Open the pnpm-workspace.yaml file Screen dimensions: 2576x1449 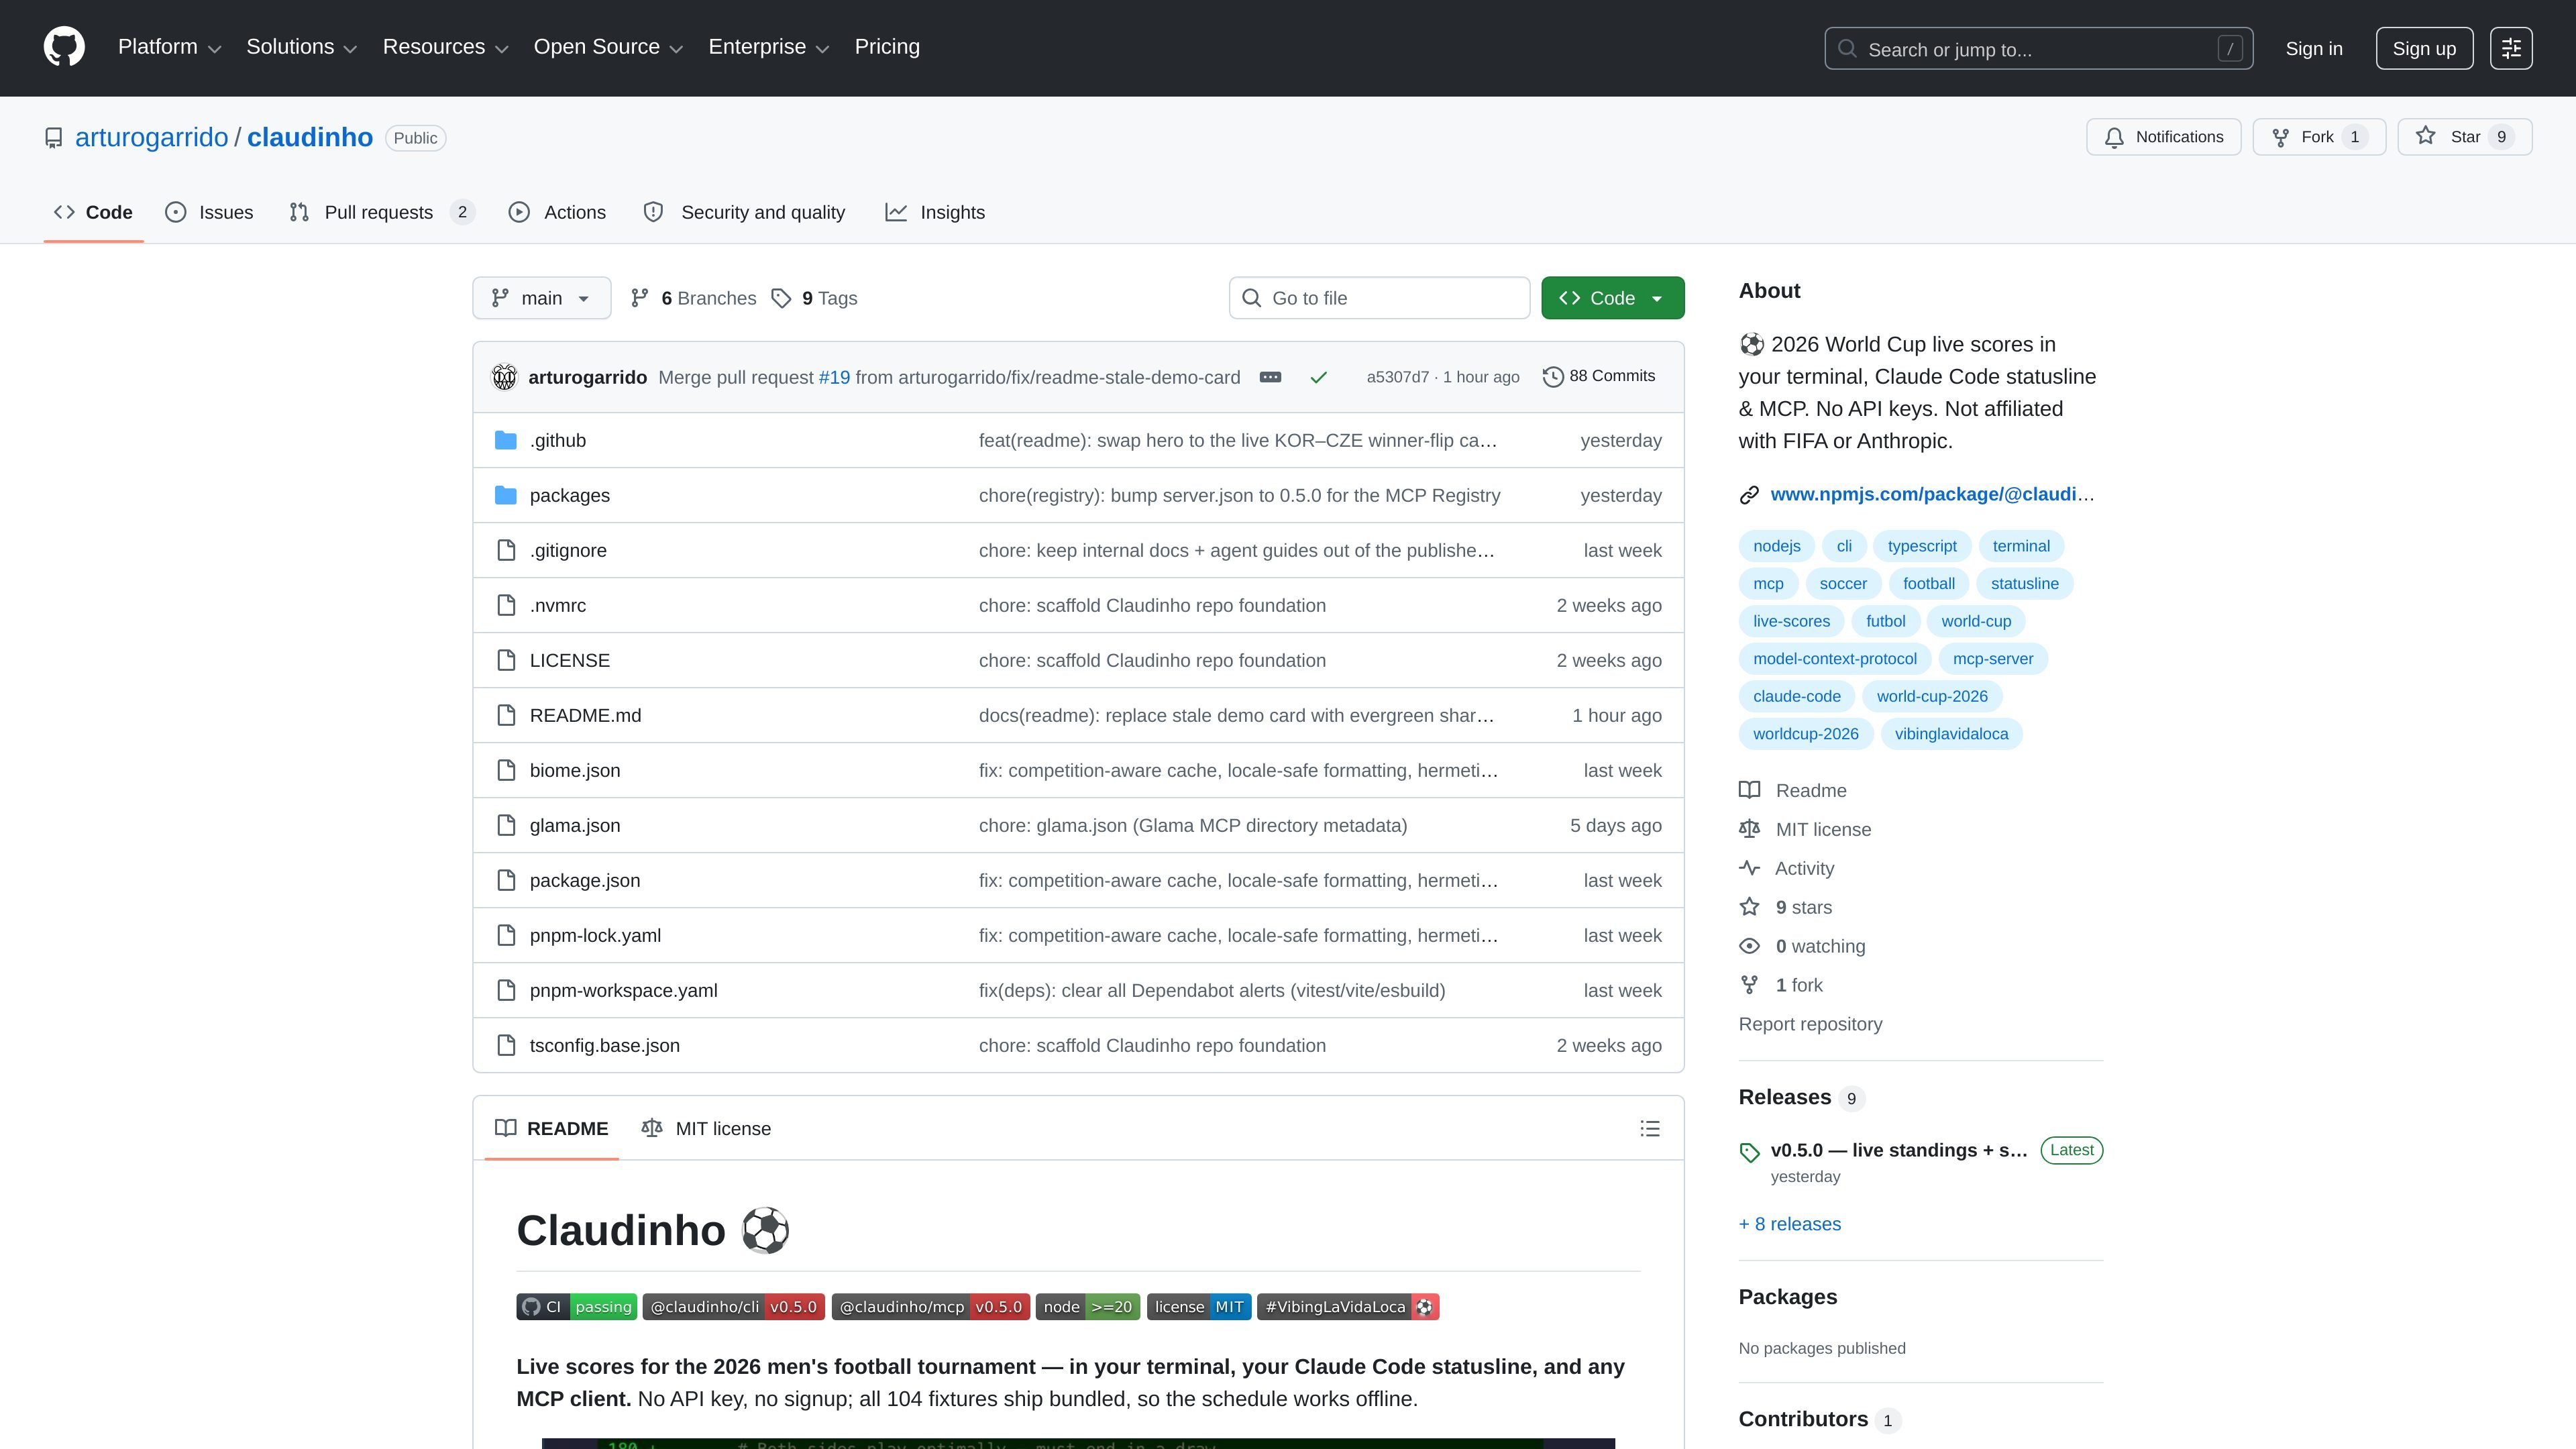pos(623,991)
